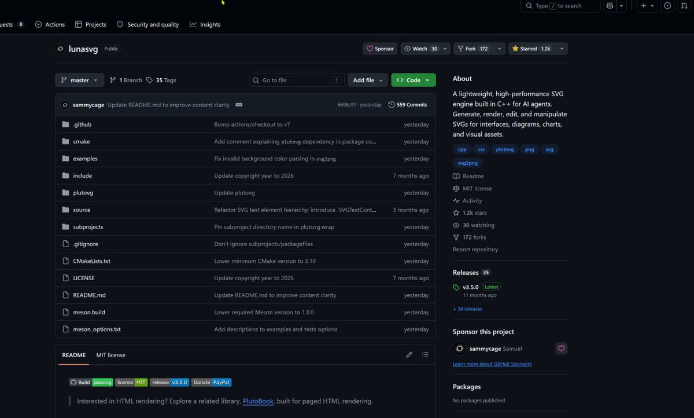Switch to Security and quality tab
Screen dimensions: 694x418
point(147,24)
